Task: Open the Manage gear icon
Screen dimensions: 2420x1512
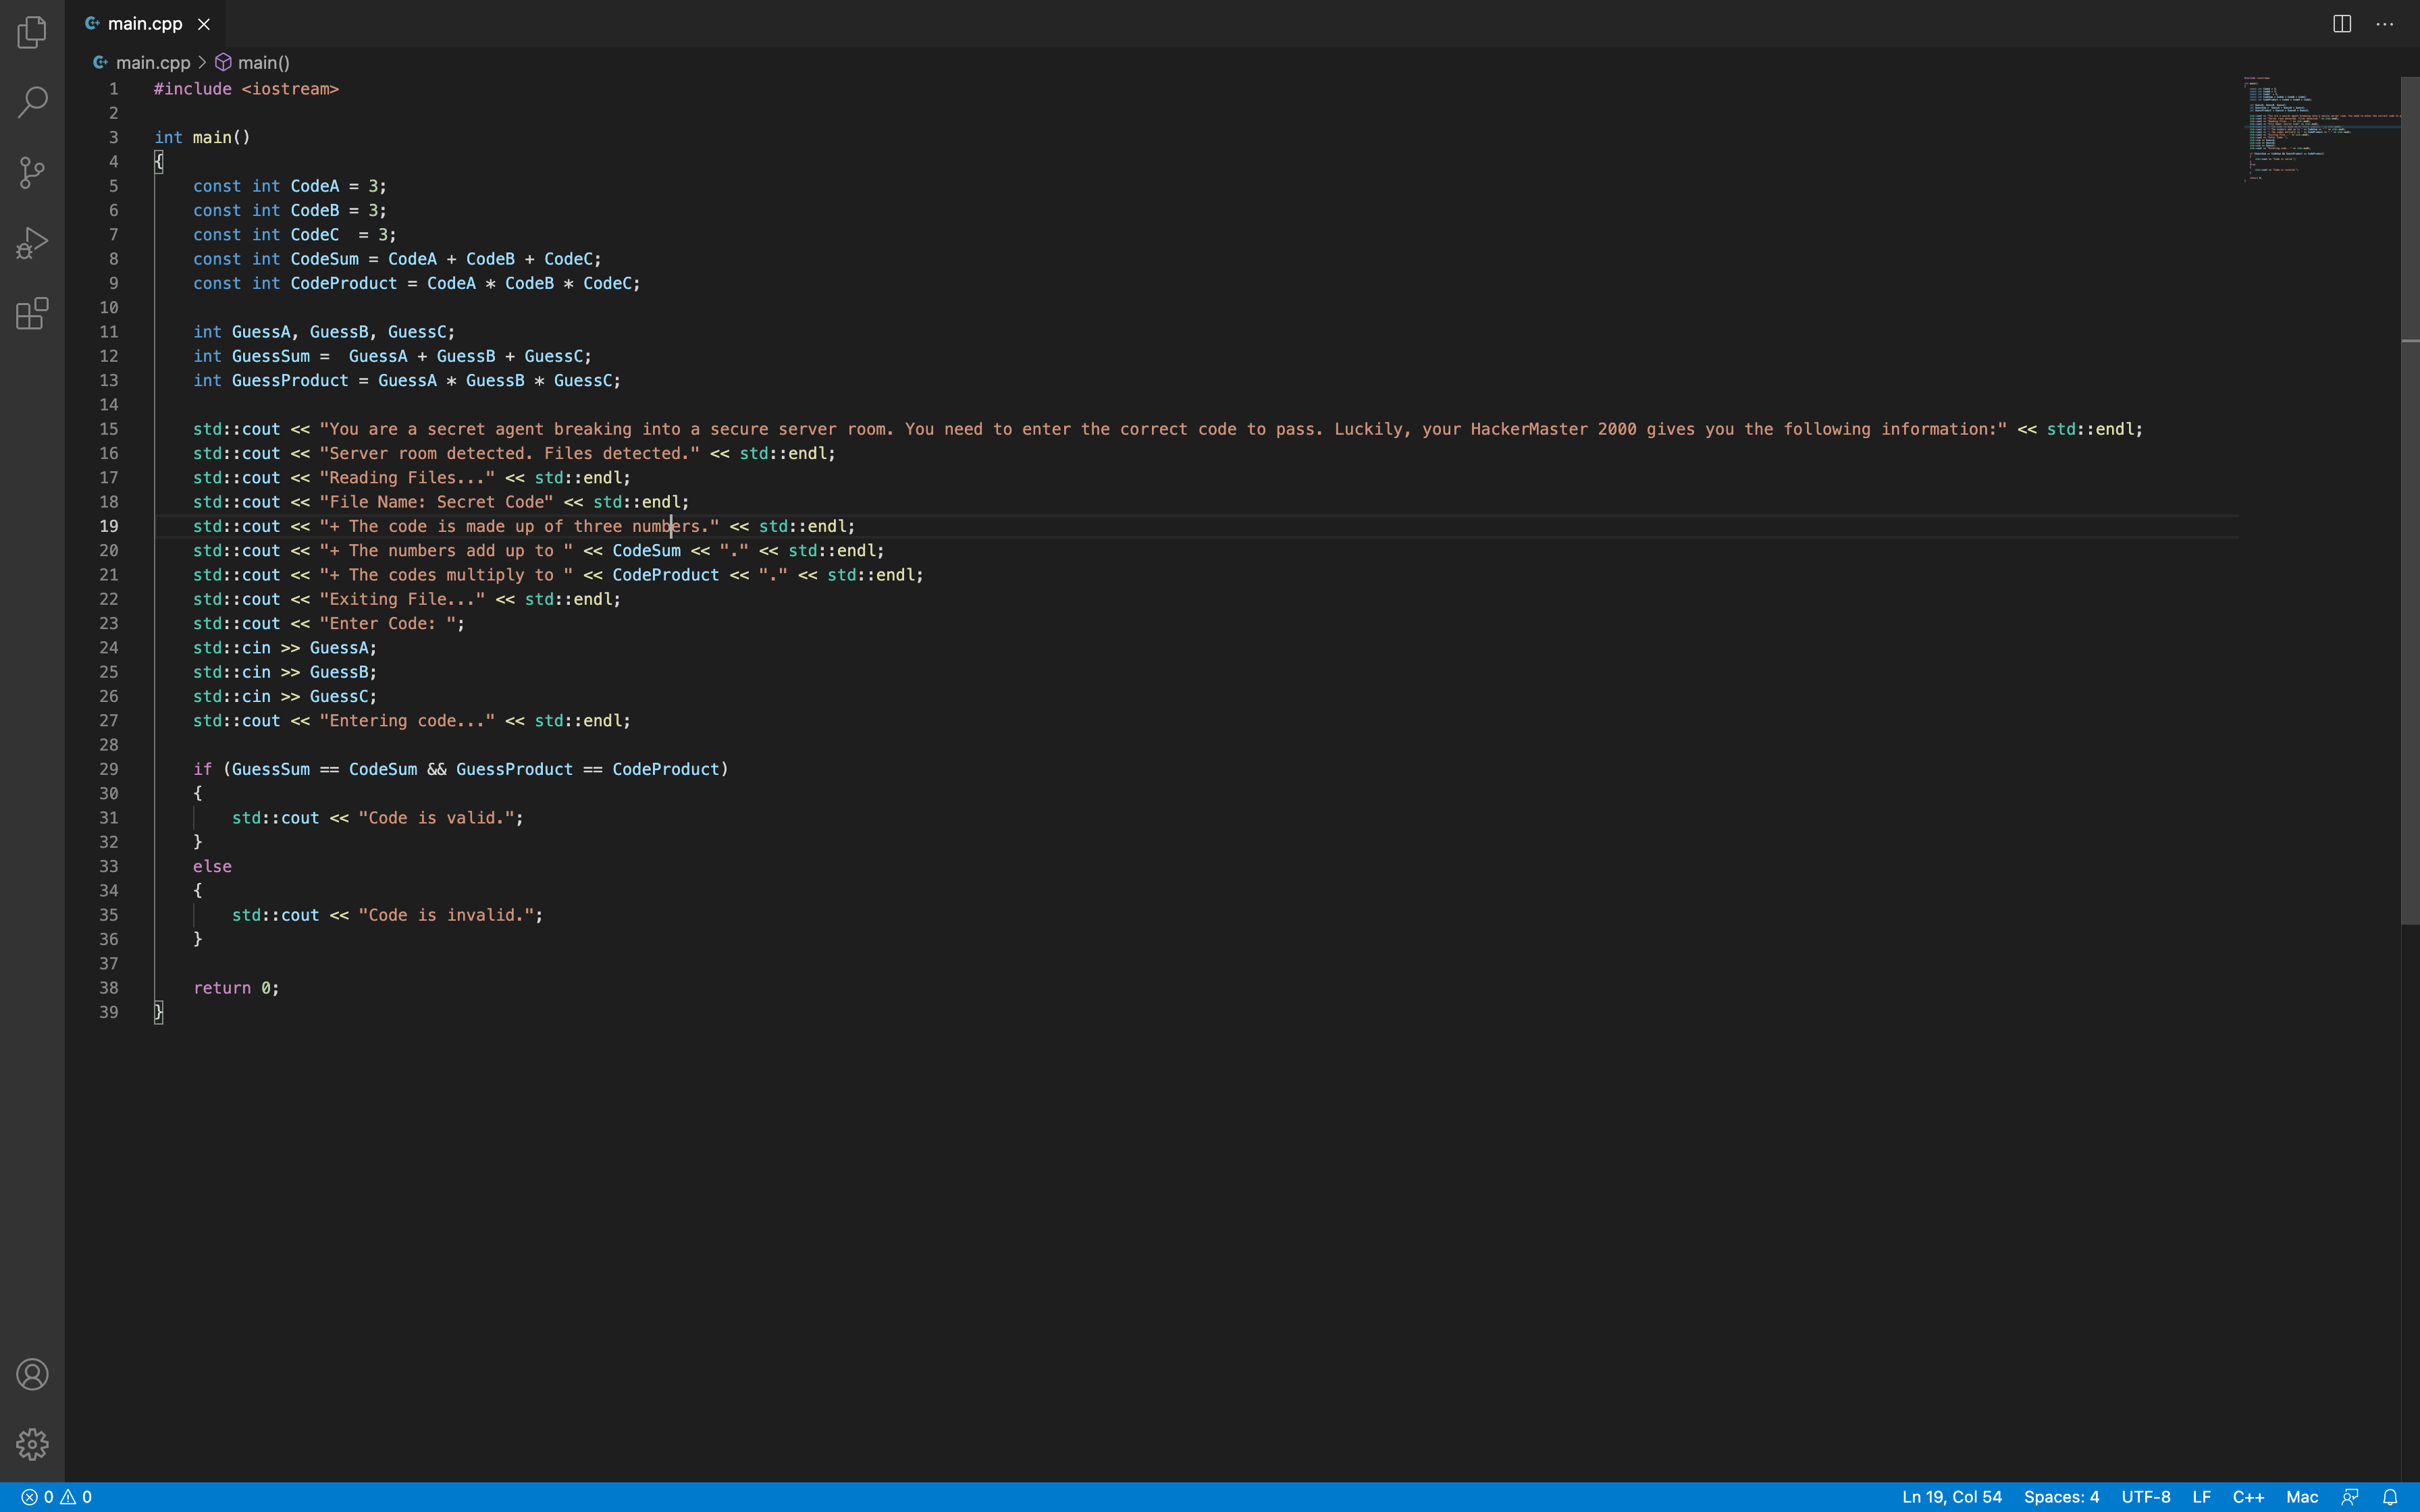Action: [32, 1444]
